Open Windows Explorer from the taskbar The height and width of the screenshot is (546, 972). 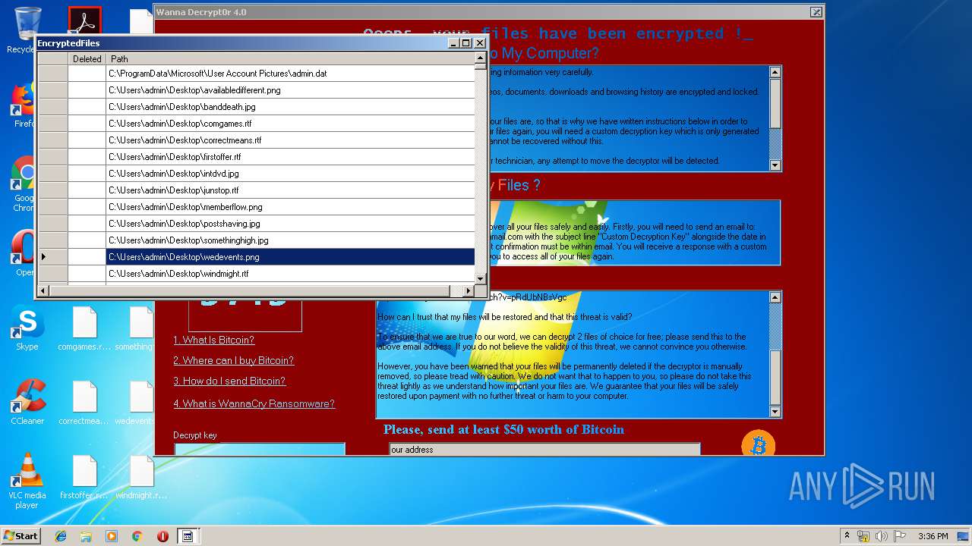click(86, 536)
